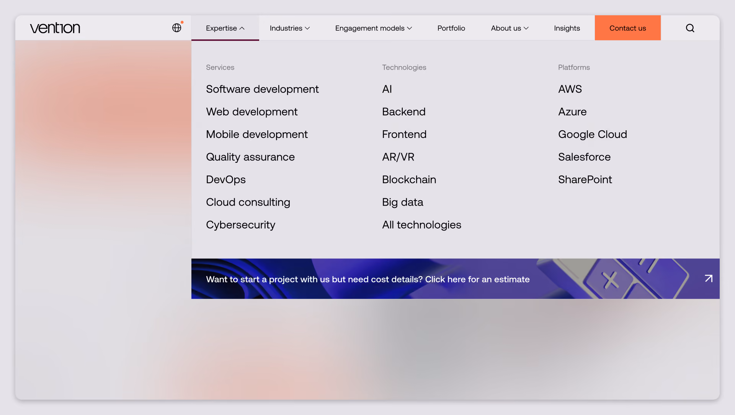Viewport: 735px width, 415px height.
Task: Go to Insights
Action: pyautogui.click(x=567, y=28)
